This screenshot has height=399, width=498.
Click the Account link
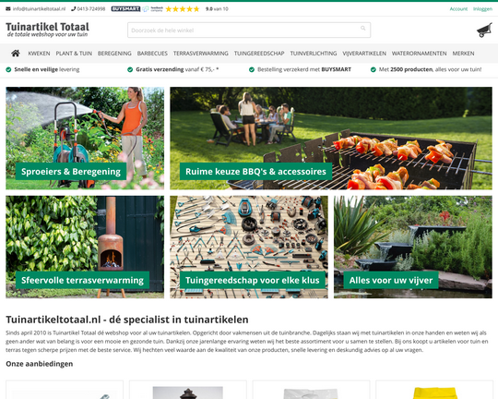[458, 9]
